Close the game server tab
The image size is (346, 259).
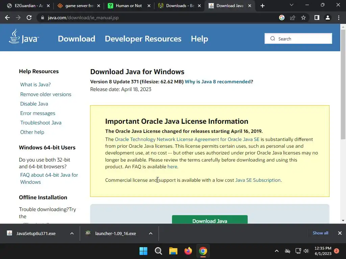pos(99,6)
